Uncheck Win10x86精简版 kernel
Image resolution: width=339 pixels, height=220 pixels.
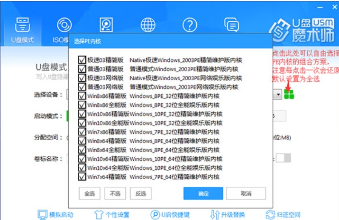(82, 114)
